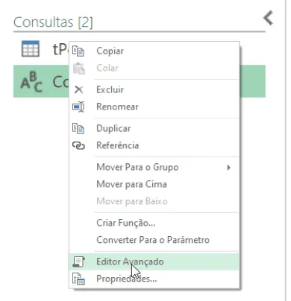The width and height of the screenshot is (291, 301).
Task: Click the Editor Avançado scroll icon
Action: point(78,262)
